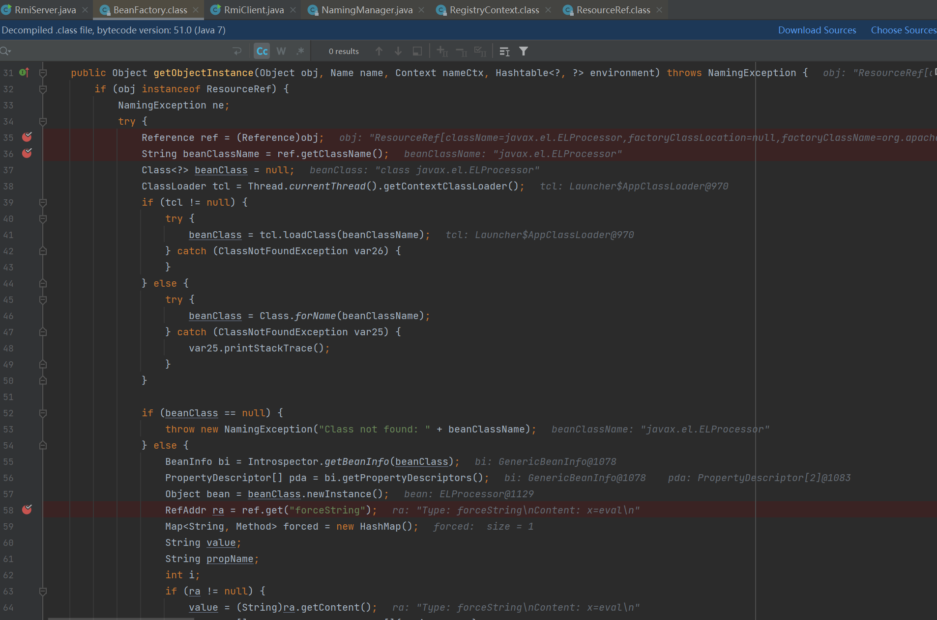Toggle the breakpoint on line 58
937x620 pixels.
tap(27, 510)
